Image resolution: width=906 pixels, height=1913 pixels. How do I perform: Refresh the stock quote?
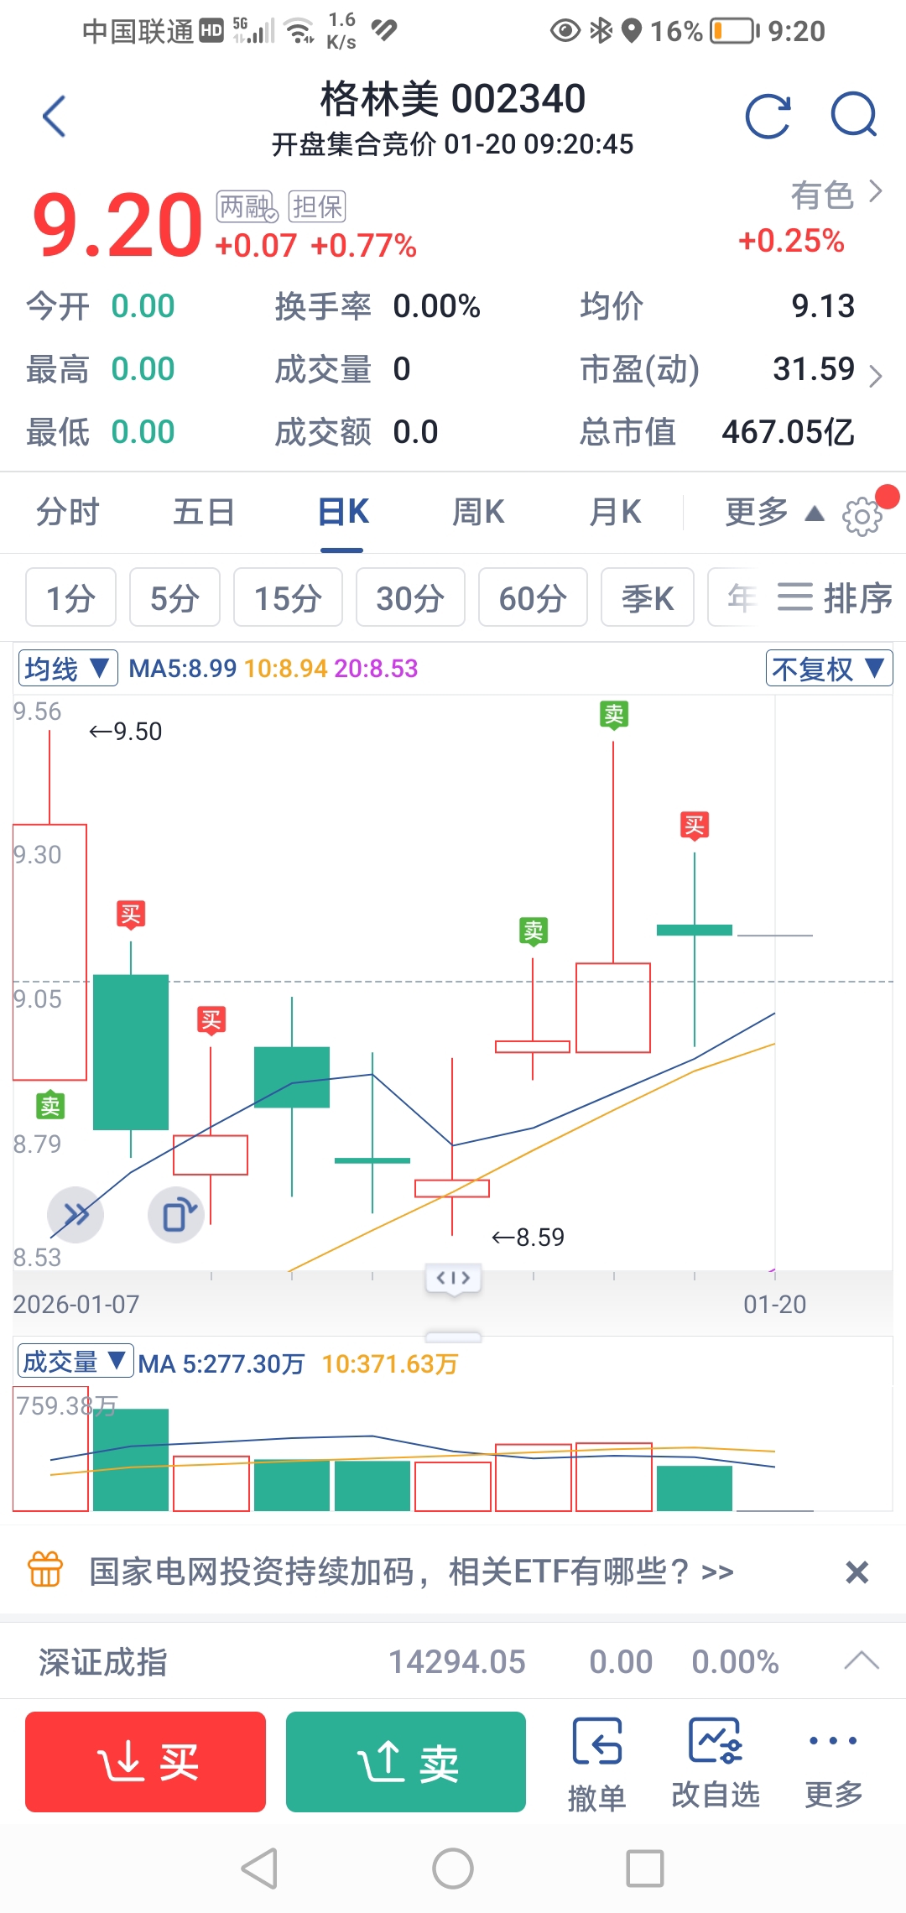768,116
